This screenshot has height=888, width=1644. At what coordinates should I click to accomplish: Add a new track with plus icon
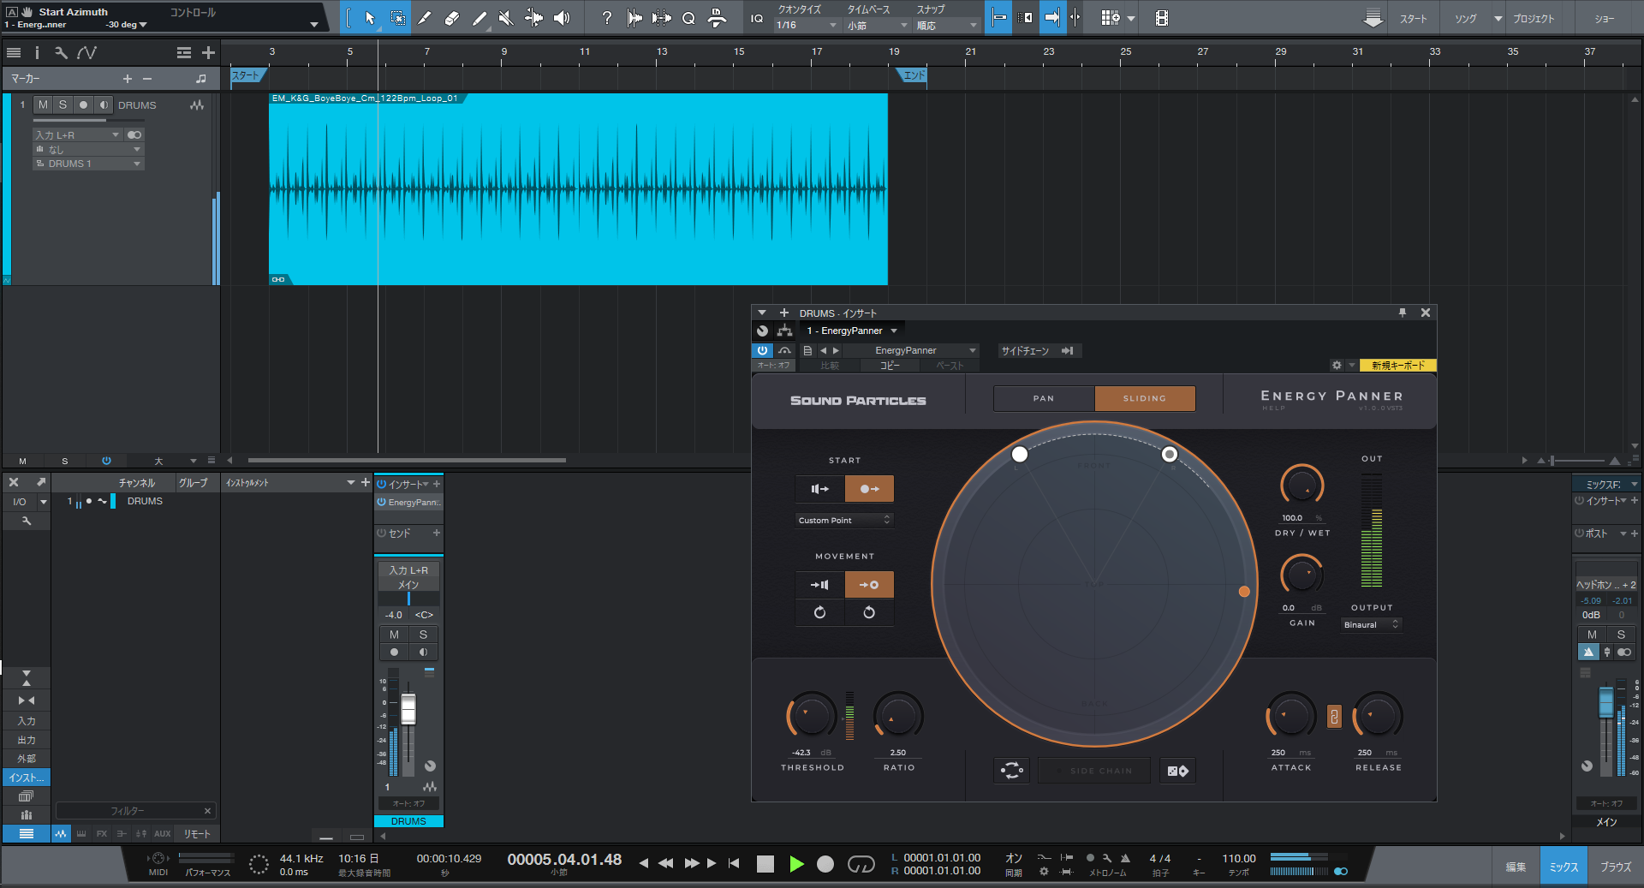coord(208,53)
